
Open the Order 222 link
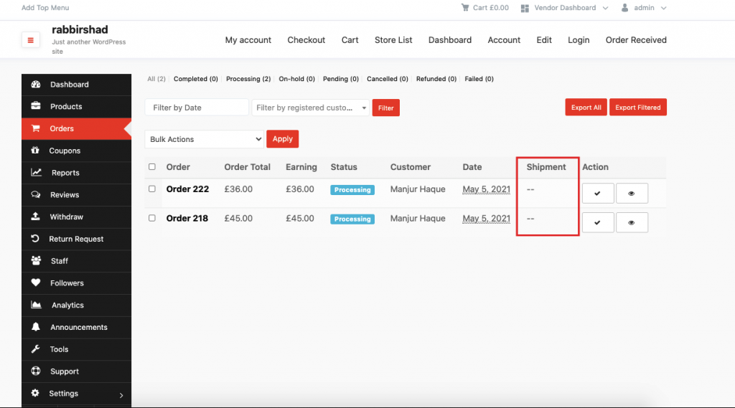point(187,189)
